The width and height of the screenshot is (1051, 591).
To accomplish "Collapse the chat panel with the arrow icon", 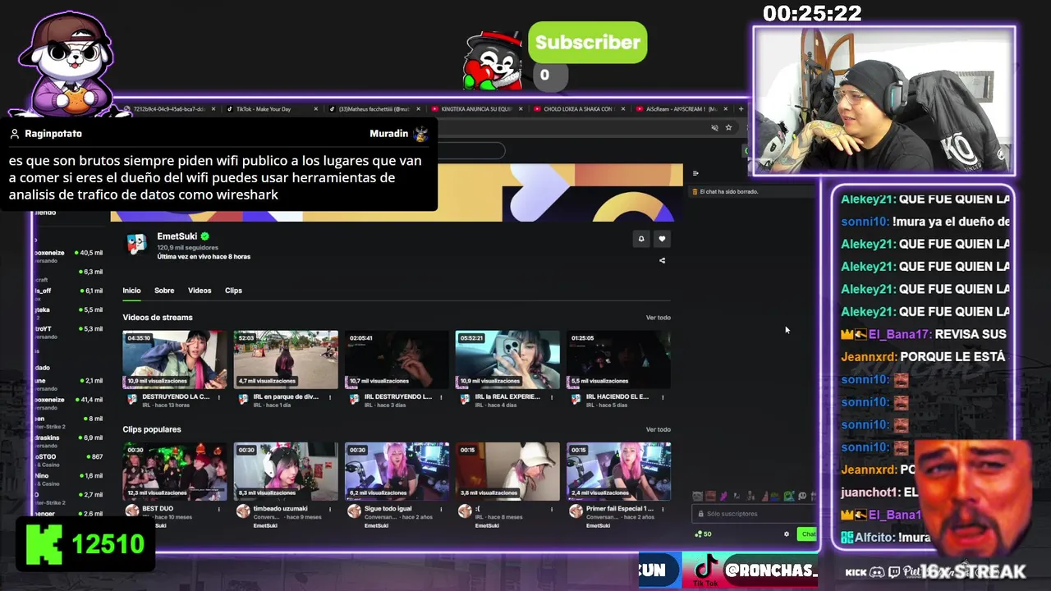I will tap(695, 173).
